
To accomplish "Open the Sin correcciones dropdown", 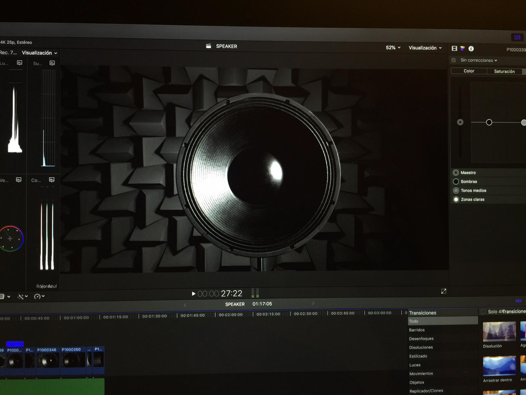I will 479,60.
